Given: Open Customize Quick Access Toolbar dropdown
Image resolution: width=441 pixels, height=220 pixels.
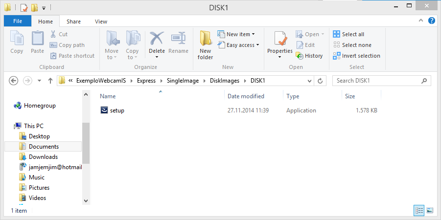Looking at the screenshot, I should click(44, 8).
